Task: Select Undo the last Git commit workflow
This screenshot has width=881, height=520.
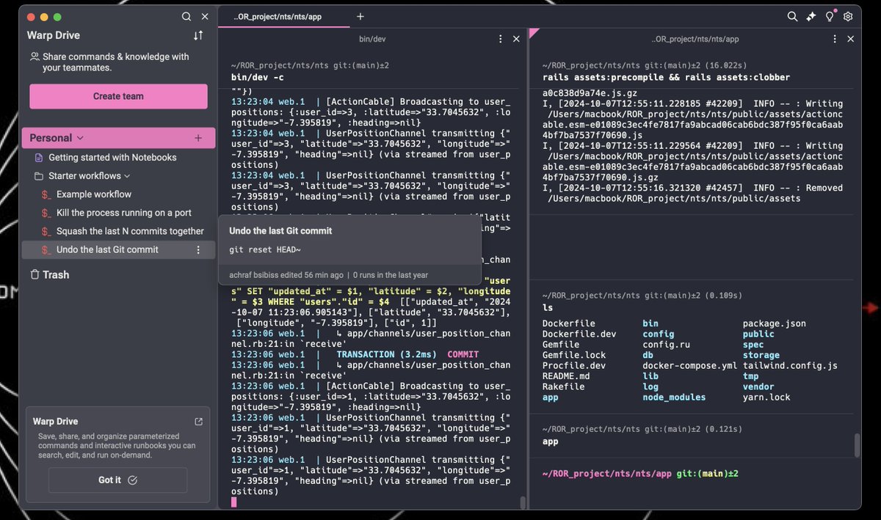Action: tap(107, 249)
